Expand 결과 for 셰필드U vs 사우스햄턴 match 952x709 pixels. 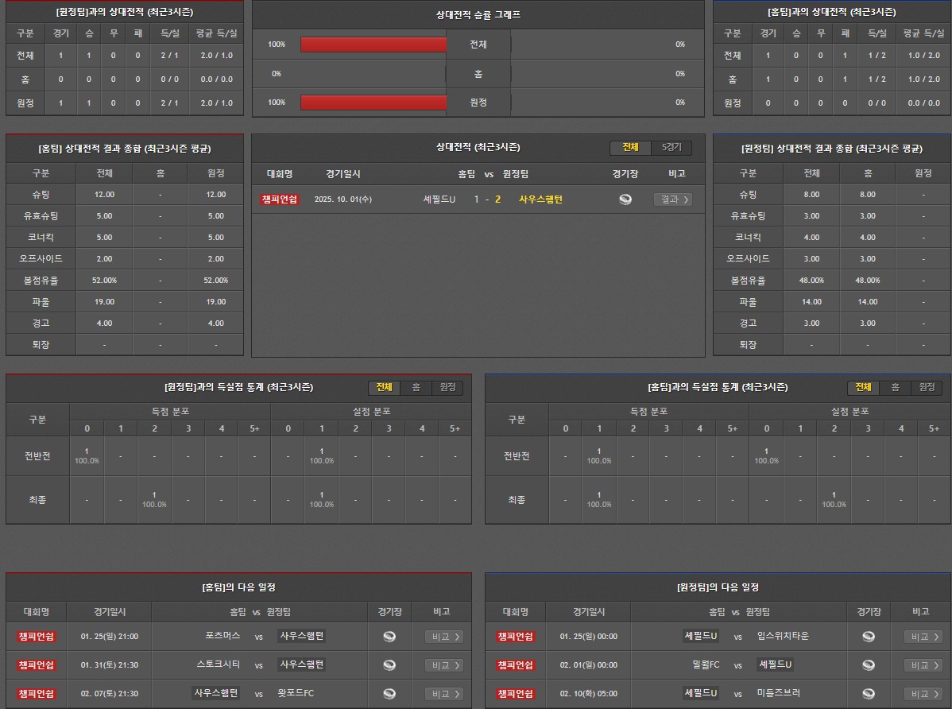[672, 200]
